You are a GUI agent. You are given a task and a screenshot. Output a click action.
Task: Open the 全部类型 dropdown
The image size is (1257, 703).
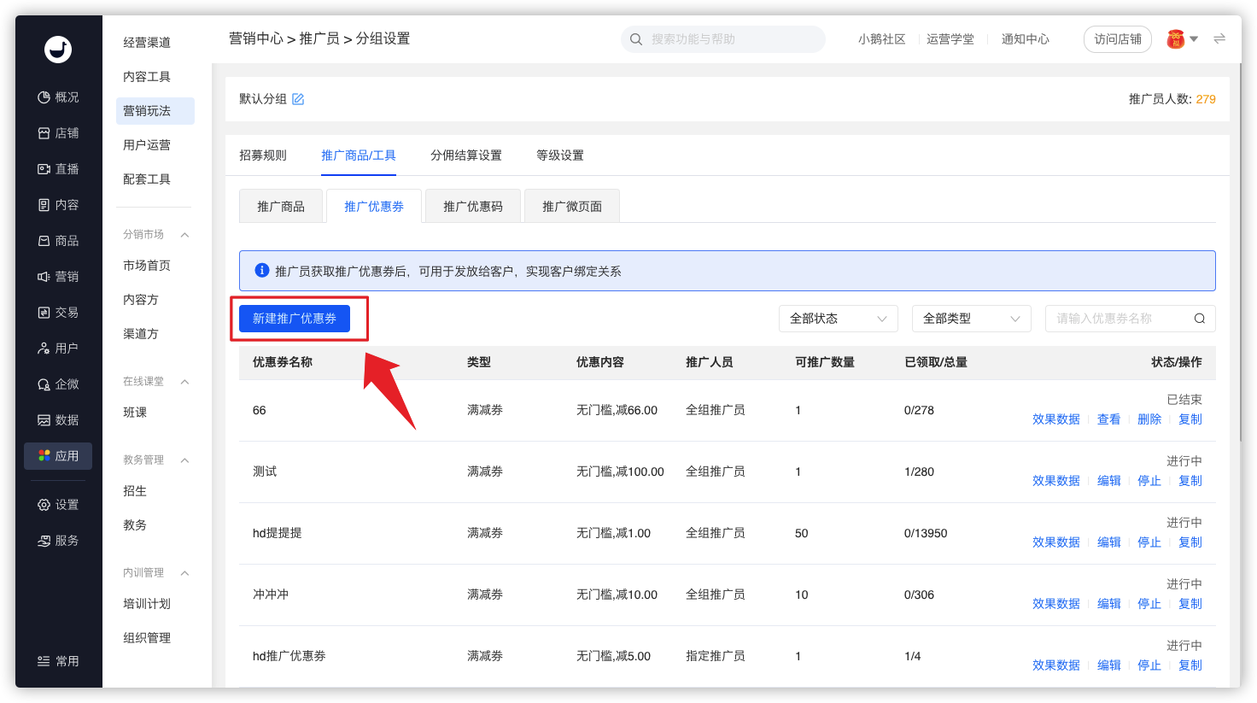(x=972, y=319)
